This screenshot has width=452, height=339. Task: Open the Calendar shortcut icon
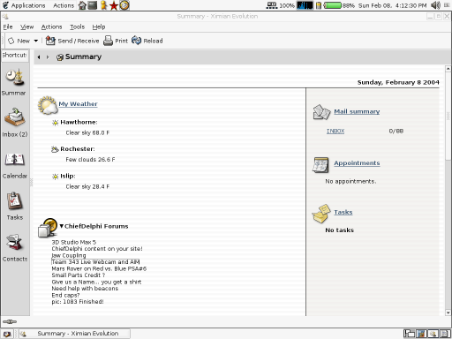(15, 160)
